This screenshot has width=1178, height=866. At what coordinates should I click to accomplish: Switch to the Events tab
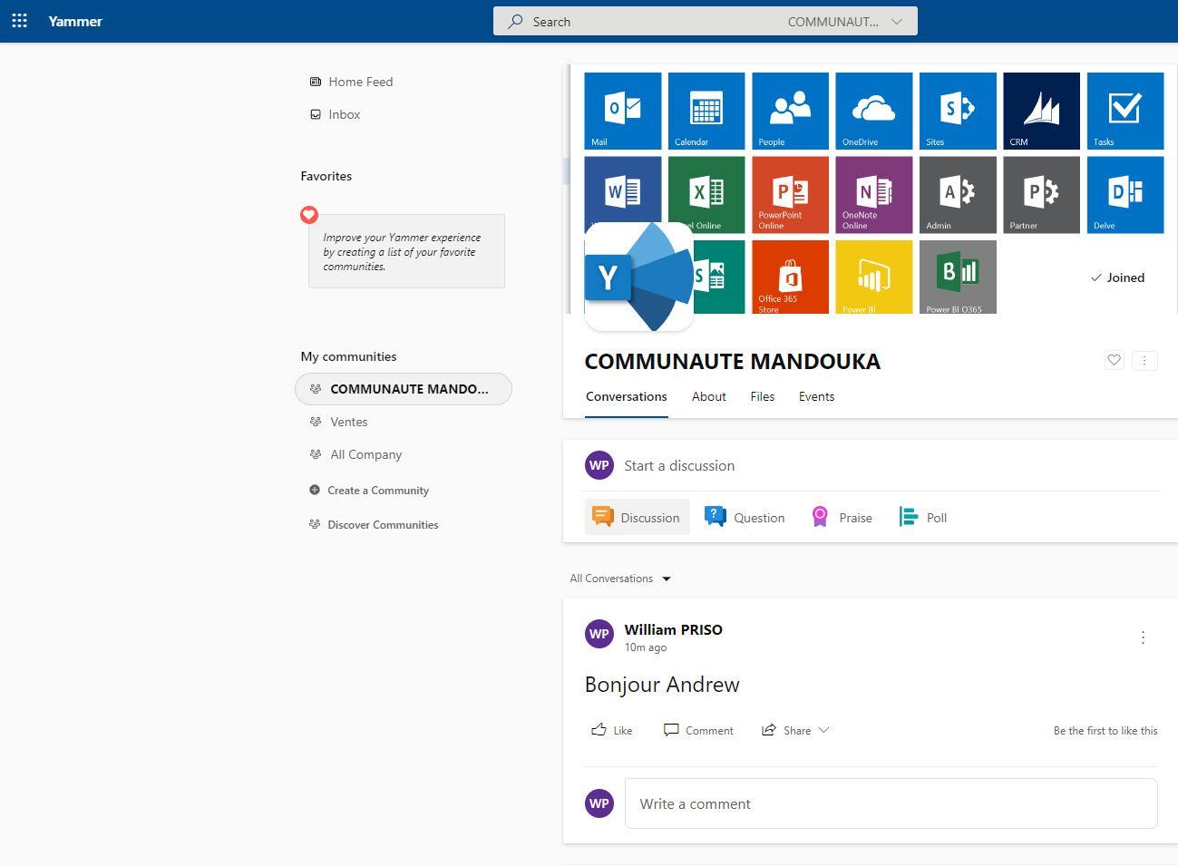pos(816,397)
